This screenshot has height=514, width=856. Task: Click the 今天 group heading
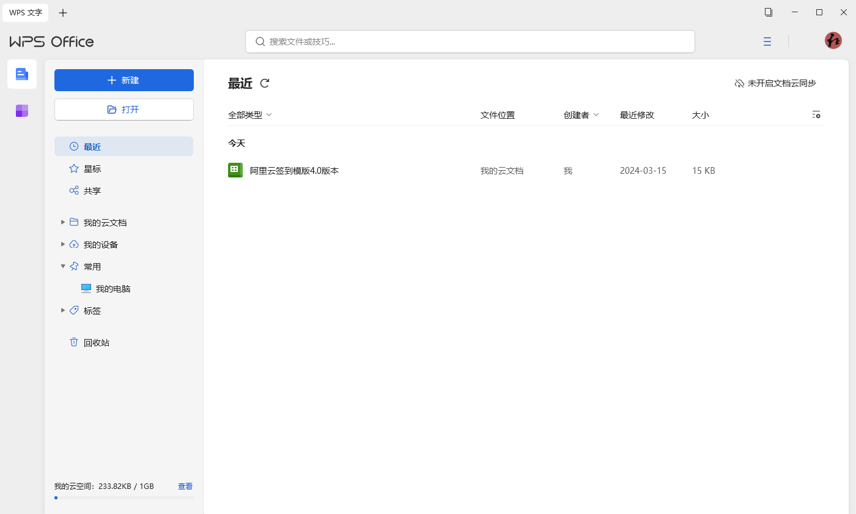click(237, 143)
